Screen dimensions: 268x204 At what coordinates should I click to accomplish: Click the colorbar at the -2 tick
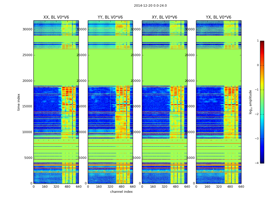[x=262, y=114]
